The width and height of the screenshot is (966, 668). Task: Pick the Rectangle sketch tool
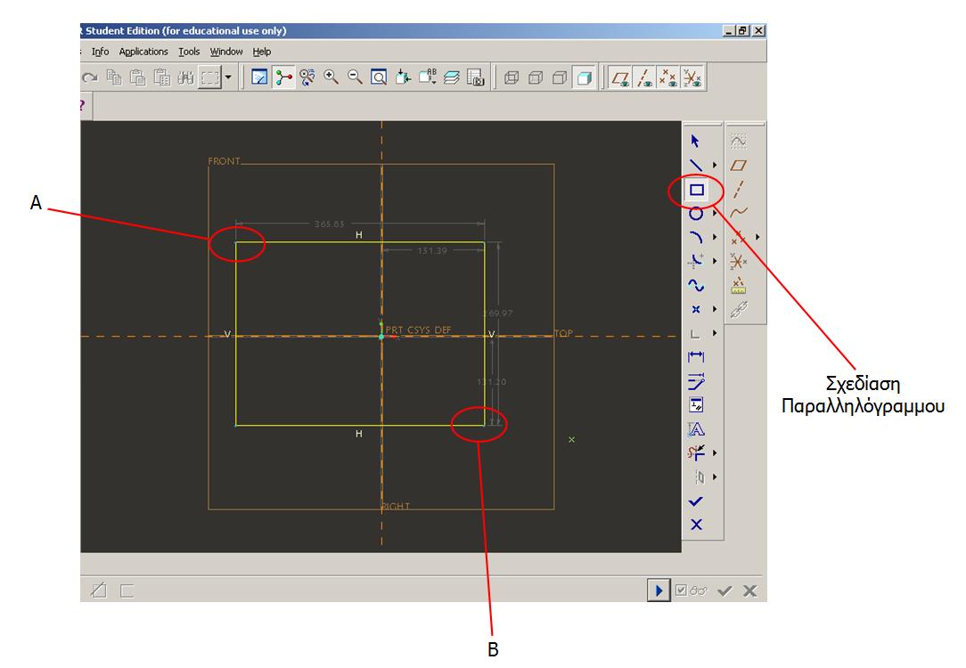(x=696, y=190)
